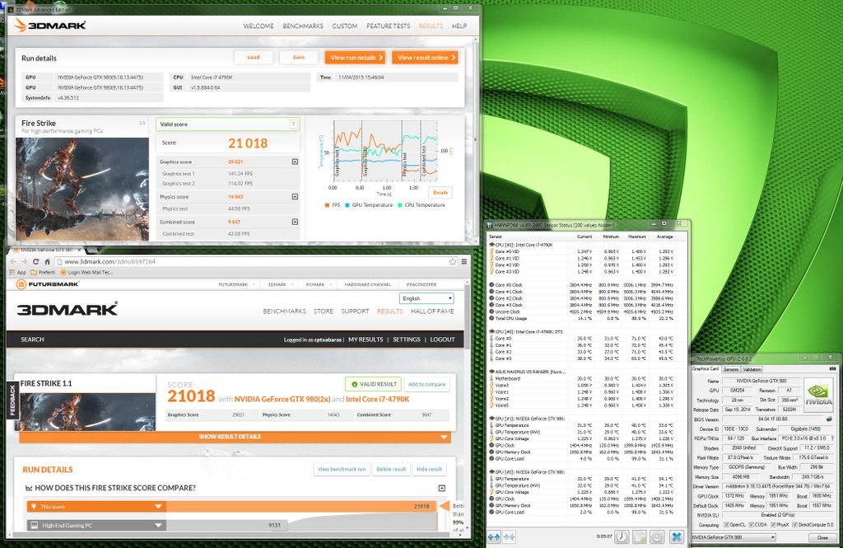Click the score comparison collapse icon on the webpage

pos(442,488)
